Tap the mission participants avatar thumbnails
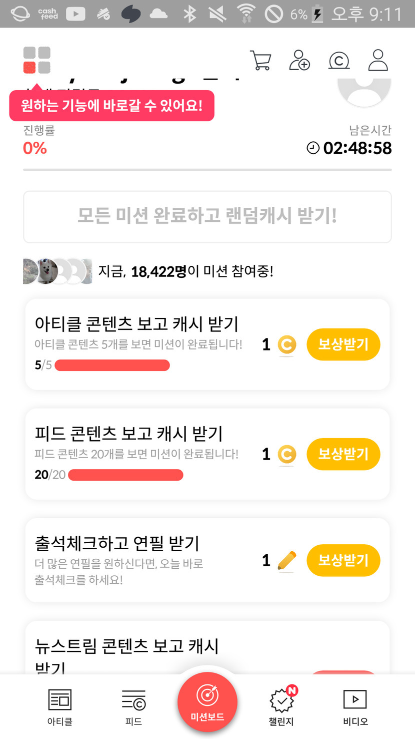The width and height of the screenshot is (415, 739). (x=57, y=271)
